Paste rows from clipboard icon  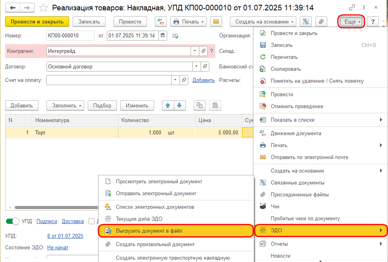tap(215, 105)
